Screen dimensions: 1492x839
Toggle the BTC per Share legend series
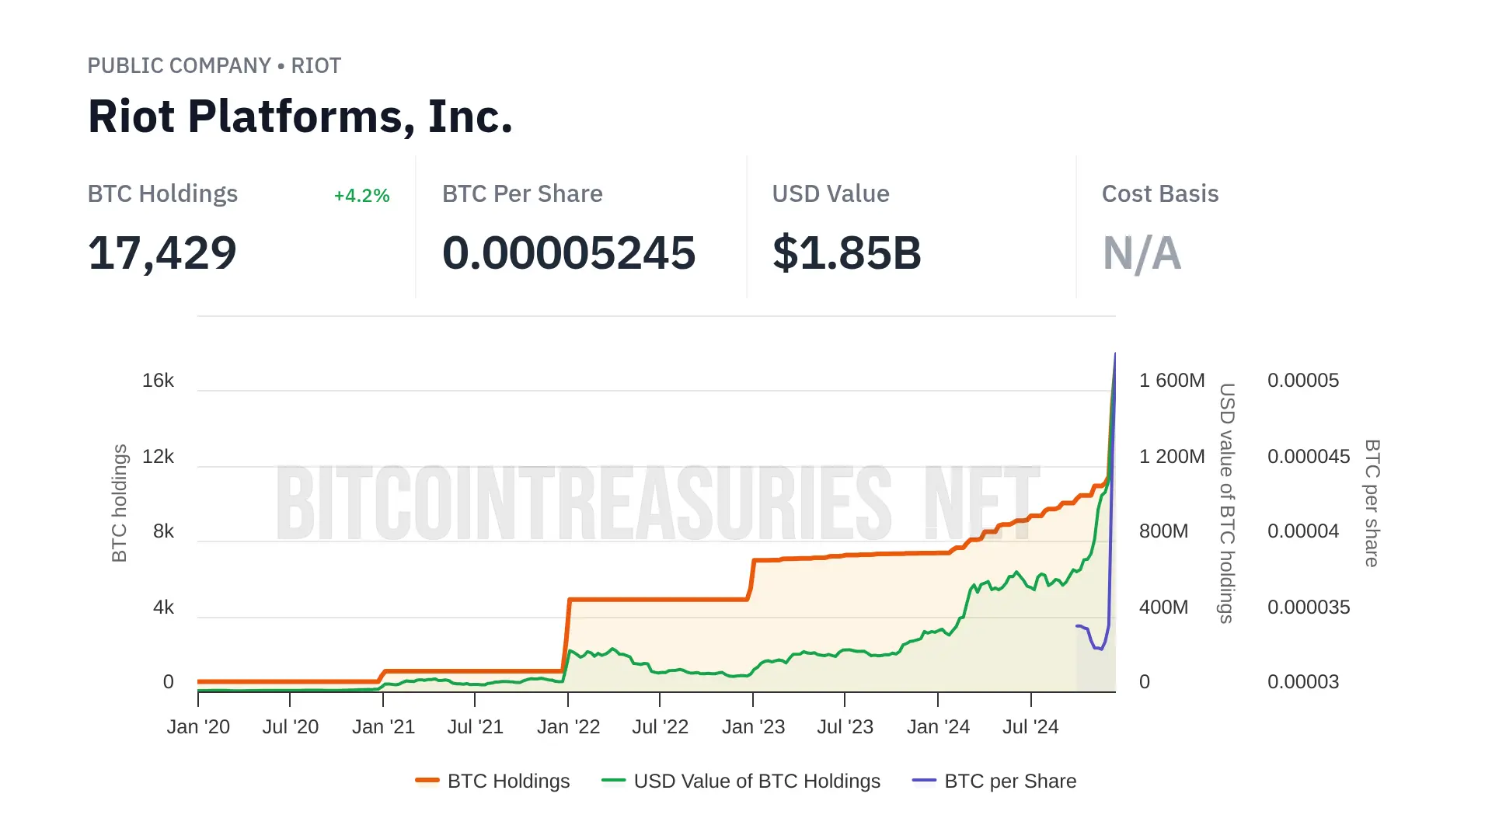click(x=1010, y=781)
